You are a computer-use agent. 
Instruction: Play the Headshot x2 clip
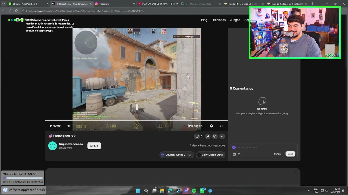click(51, 126)
